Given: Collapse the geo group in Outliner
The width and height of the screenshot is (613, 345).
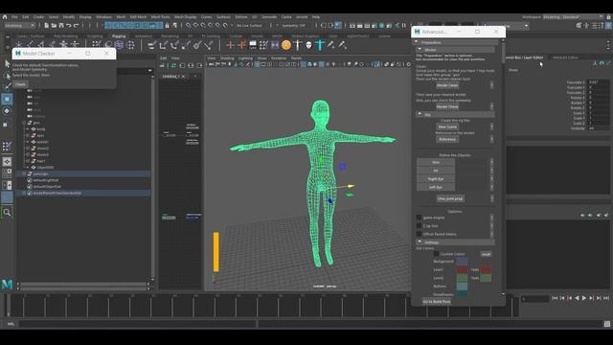Looking at the screenshot, I should pos(24,123).
